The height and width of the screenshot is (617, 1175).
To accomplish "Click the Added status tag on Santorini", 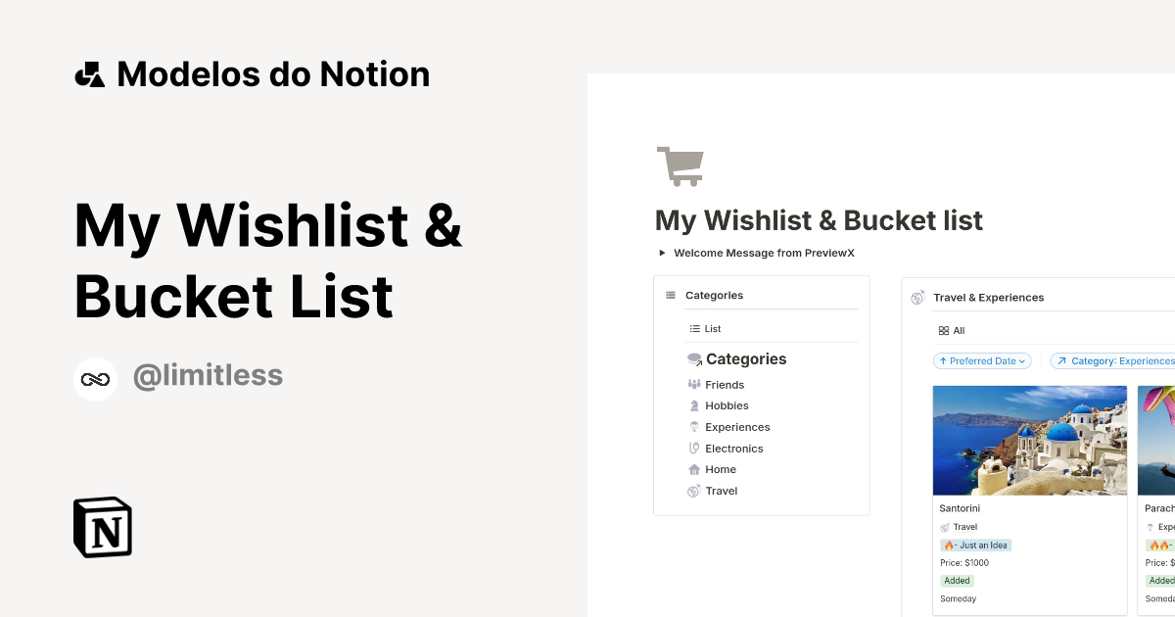I will (x=957, y=580).
